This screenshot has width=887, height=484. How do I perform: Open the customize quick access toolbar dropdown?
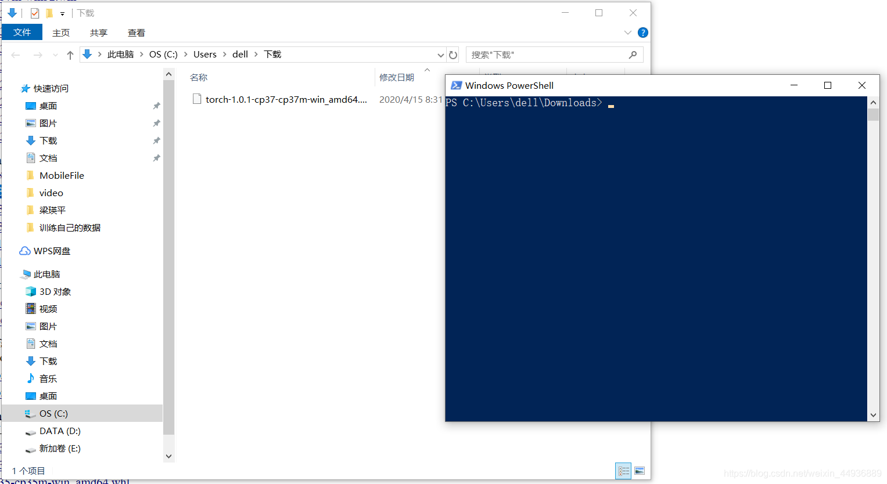62,13
